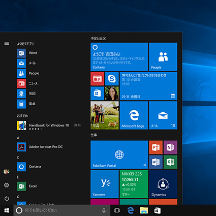
Task: Click the microphone icon in search box
Action: 104,210
